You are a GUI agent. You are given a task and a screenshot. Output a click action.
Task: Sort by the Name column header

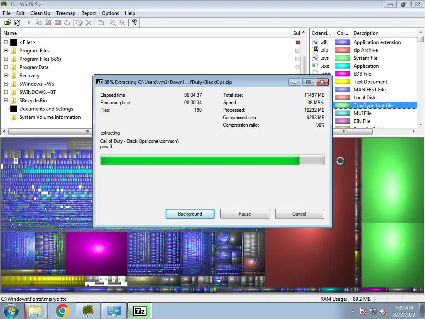(x=146, y=33)
